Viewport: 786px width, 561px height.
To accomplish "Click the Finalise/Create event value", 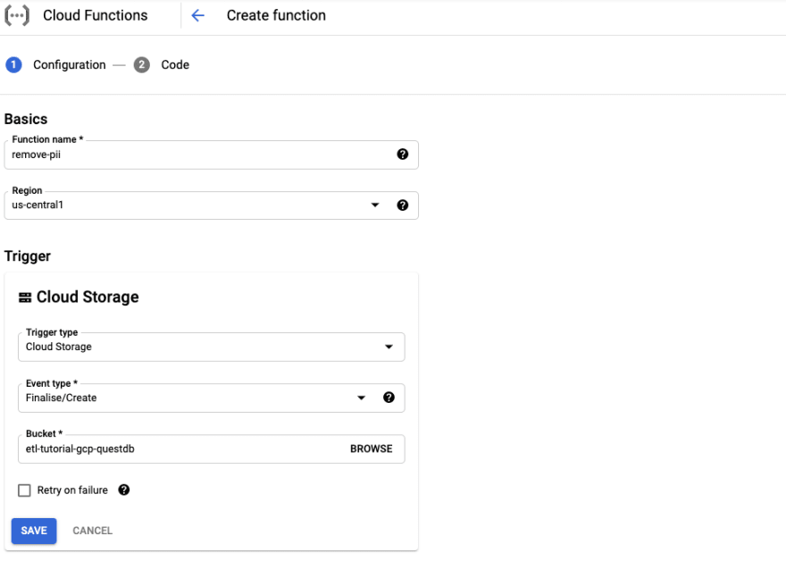I will 61,398.
